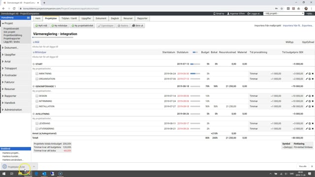The width and height of the screenshot is (315, 177).
Task: Delete the UTVÄRDERING activity row
Action: 313,129
